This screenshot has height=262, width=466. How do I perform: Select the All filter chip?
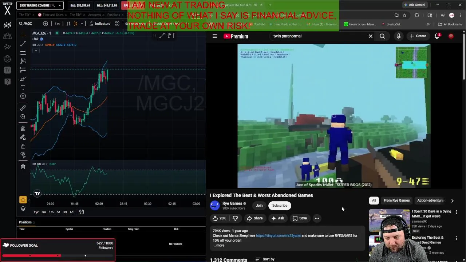(374, 201)
